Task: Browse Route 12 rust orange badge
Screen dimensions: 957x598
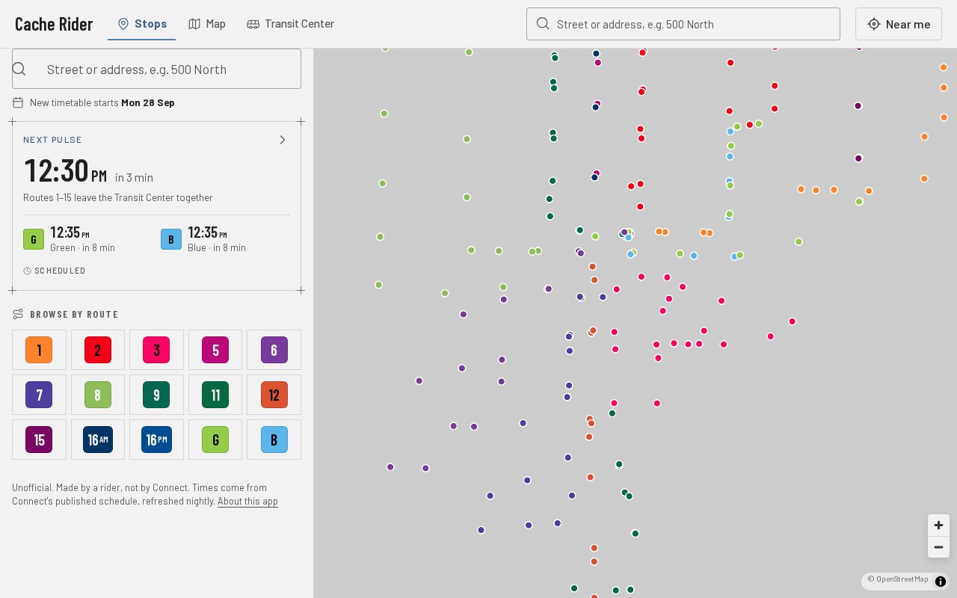Action: point(274,395)
